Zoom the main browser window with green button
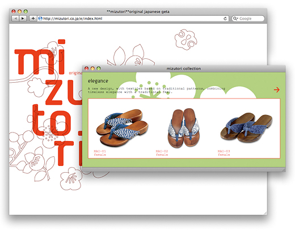This screenshot has height=231, width=295. coord(26,11)
